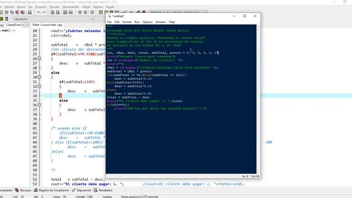Click the Close All icon in Dev-C++ toolbar
352x198 pixels.
coord(23,12)
